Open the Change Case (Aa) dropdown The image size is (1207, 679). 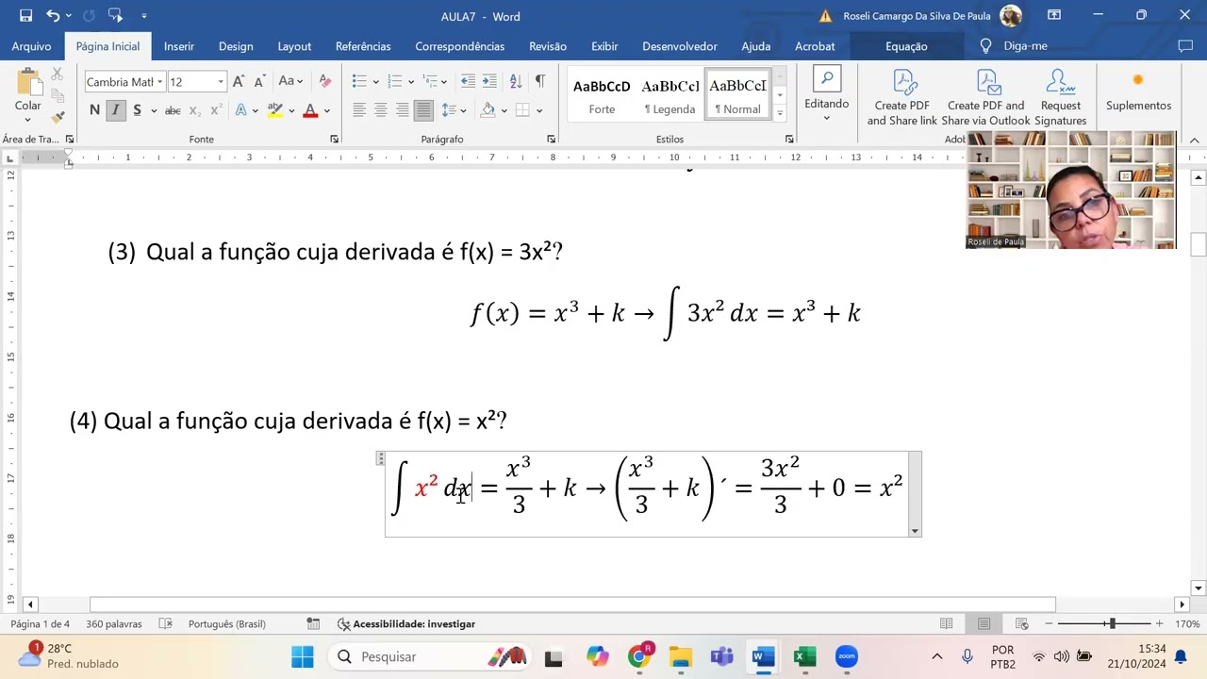(290, 82)
